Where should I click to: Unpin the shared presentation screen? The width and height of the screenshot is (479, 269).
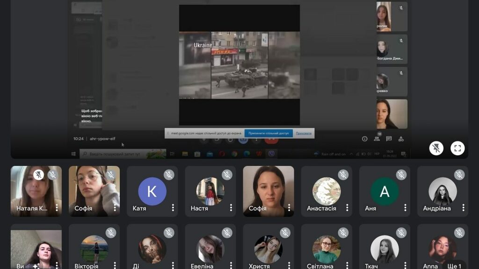(436, 149)
